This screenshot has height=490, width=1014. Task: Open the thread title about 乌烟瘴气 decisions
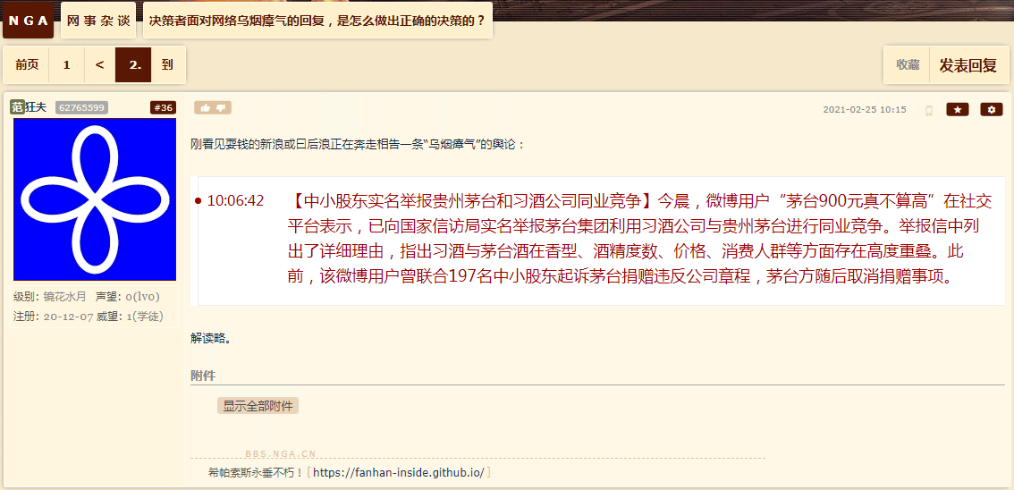[317, 20]
